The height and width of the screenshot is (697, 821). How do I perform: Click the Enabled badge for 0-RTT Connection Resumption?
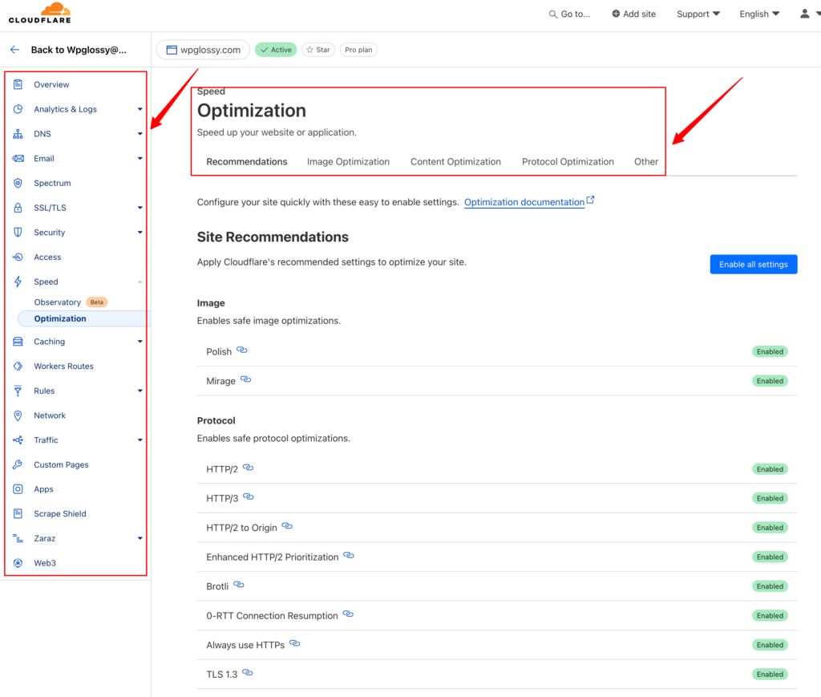pos(770,616)
